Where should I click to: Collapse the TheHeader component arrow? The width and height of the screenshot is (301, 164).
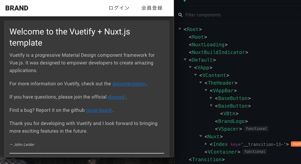point(201,83)
